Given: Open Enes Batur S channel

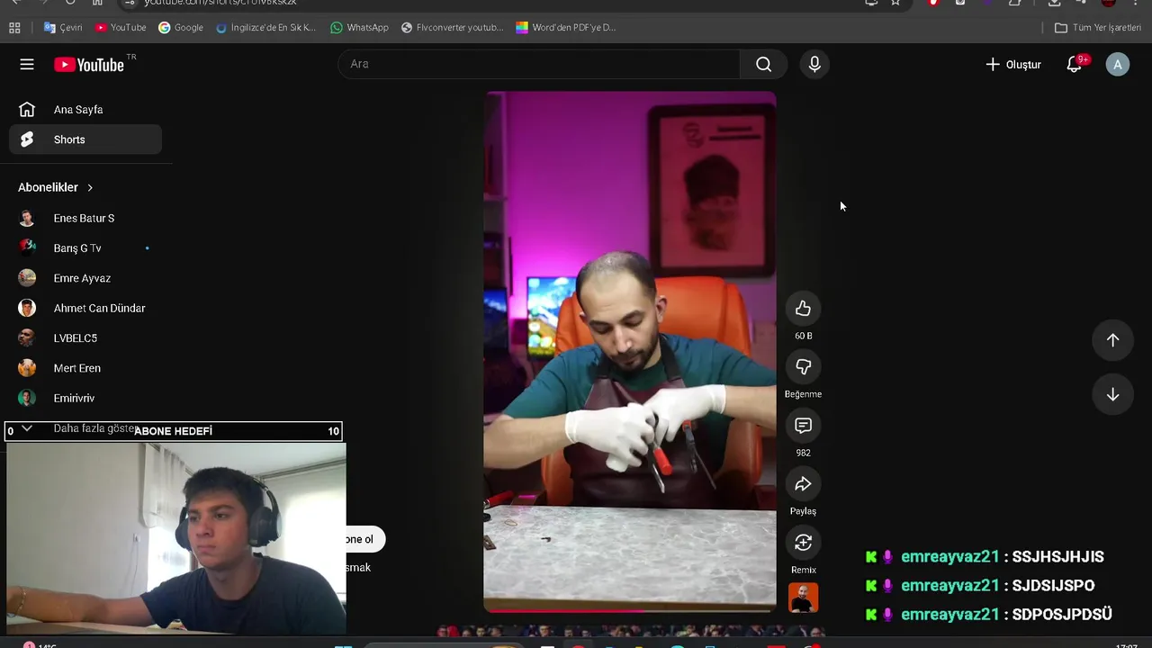Looking at the screenshot, I should 85,218.
